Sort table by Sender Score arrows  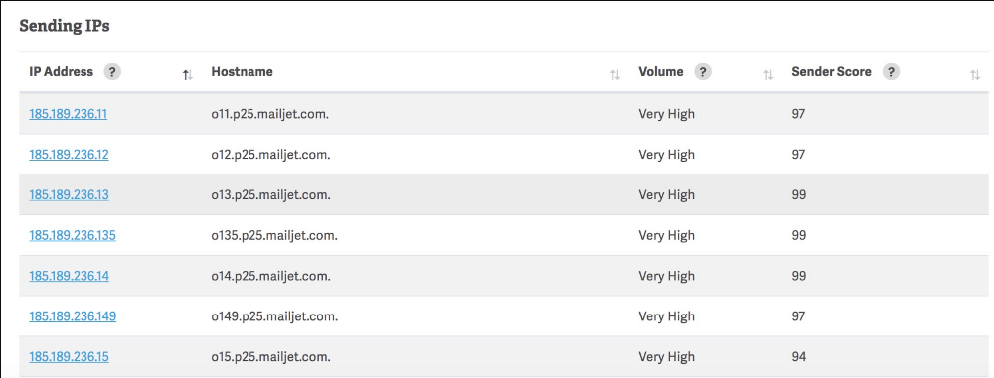975,75
